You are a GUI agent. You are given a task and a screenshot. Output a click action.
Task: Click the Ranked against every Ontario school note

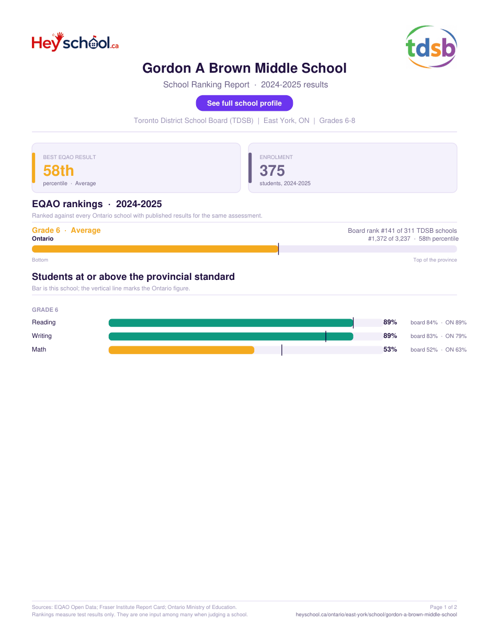[147, 216]
